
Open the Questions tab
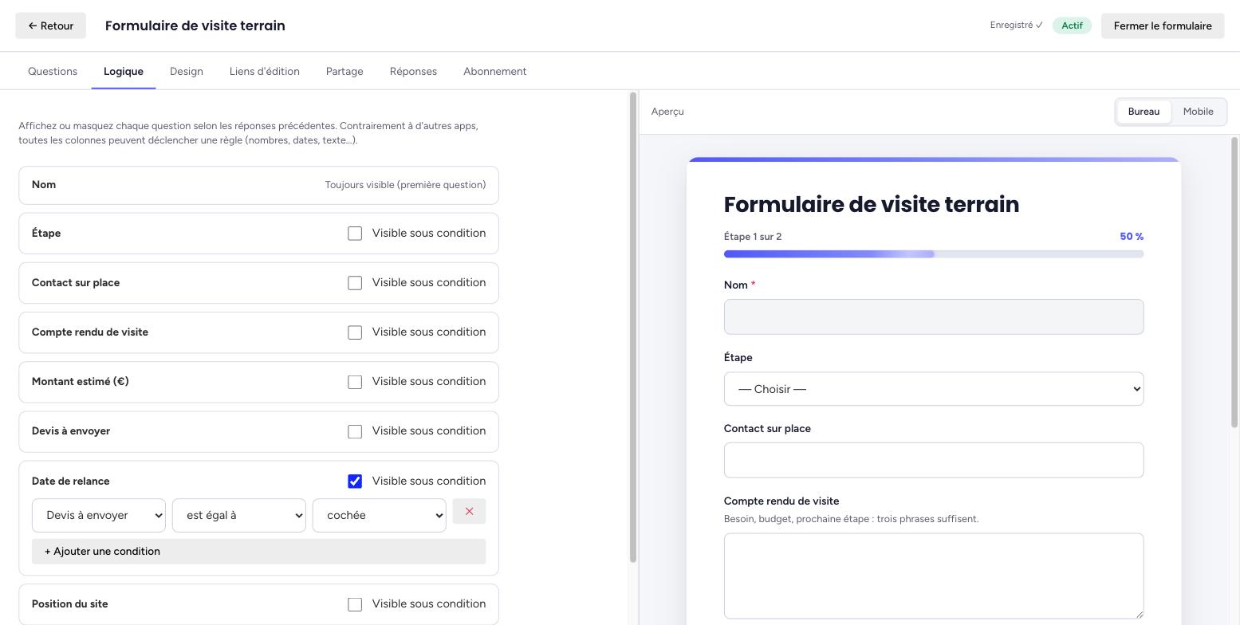53,72
